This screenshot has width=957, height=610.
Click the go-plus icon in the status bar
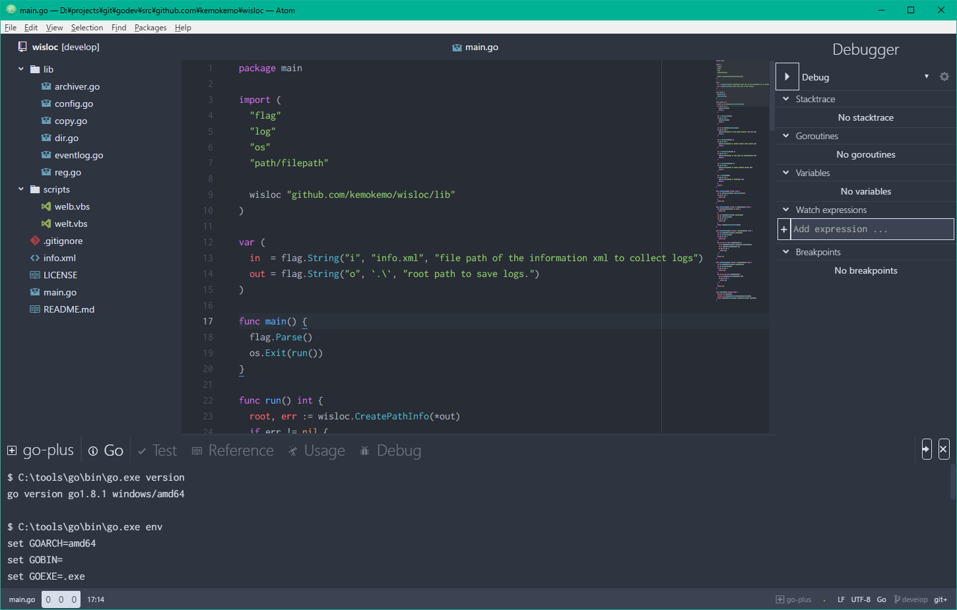click(779, 599)
